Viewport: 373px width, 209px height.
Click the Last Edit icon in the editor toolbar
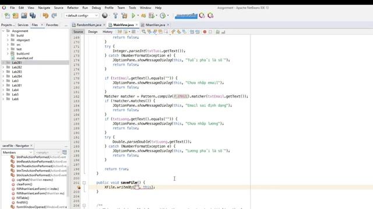[119, 32]
